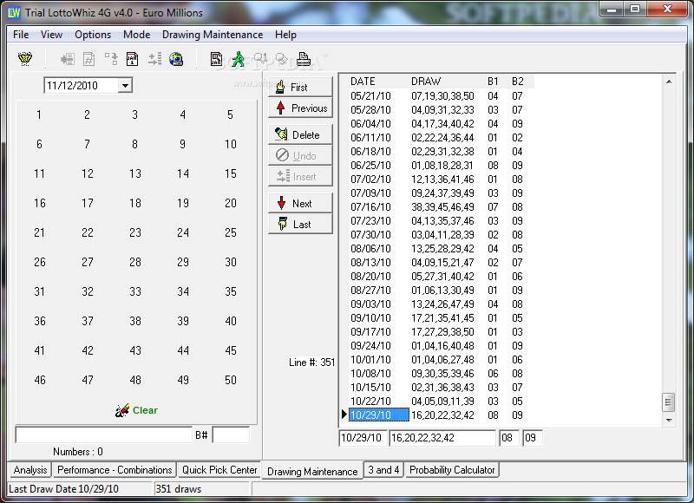Click the DRAW column header
The image size is (694, 503).
(x=426, y=82)
